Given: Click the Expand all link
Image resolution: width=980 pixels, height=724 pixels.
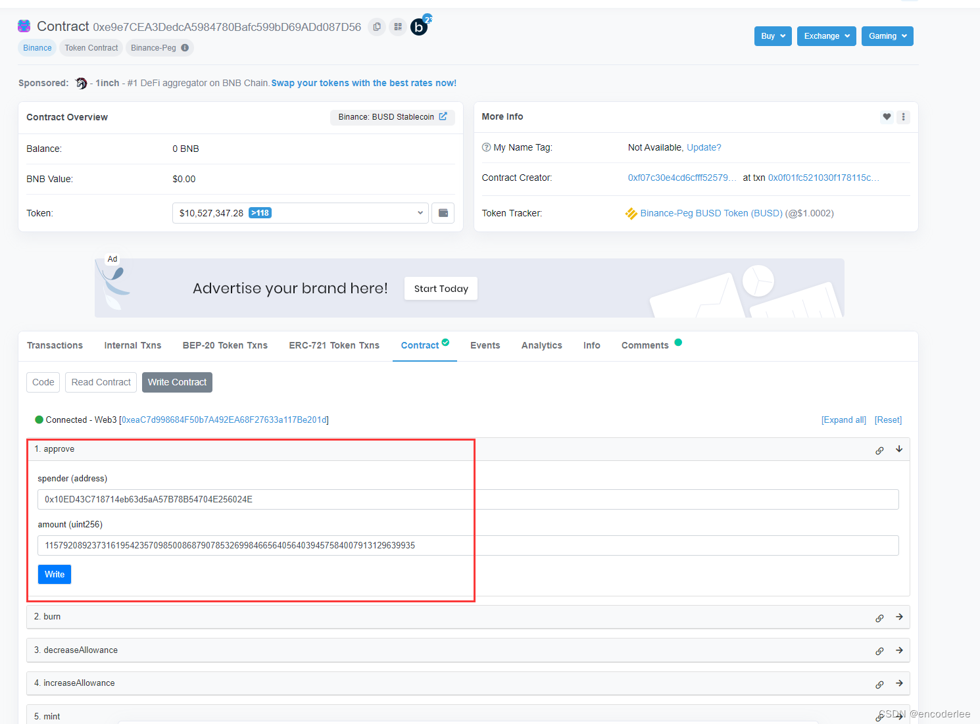Looking at the screenshot, I should coord(844,420).
